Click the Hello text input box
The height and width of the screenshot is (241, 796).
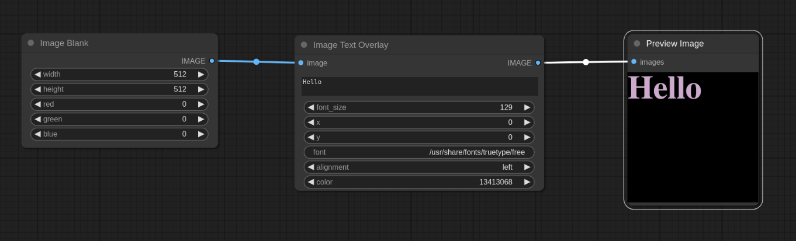[x=420, y=86]
